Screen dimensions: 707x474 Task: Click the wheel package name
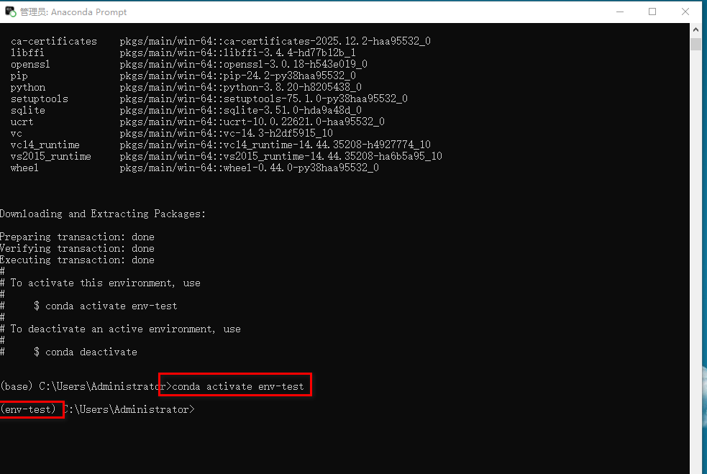(x=24, y=168)
